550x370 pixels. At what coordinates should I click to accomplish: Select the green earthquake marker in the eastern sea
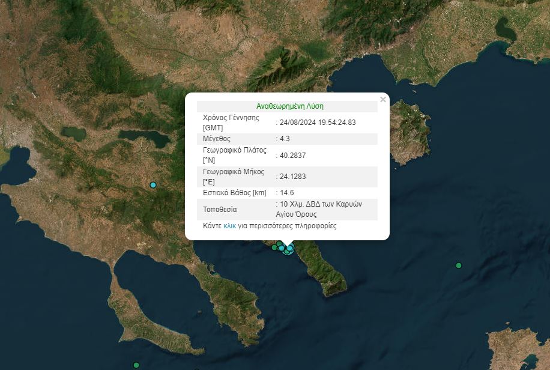(459, 265)
